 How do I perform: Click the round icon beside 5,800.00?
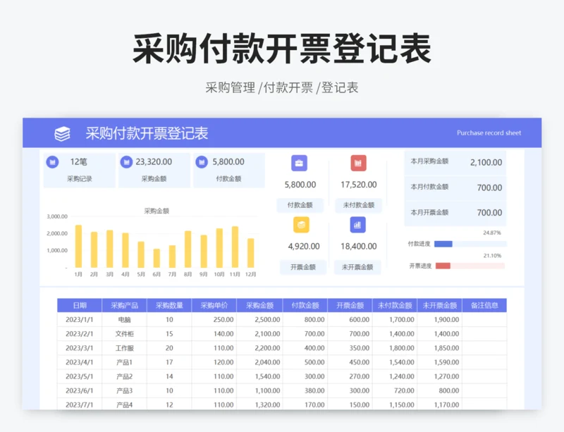tap(202, 162)
